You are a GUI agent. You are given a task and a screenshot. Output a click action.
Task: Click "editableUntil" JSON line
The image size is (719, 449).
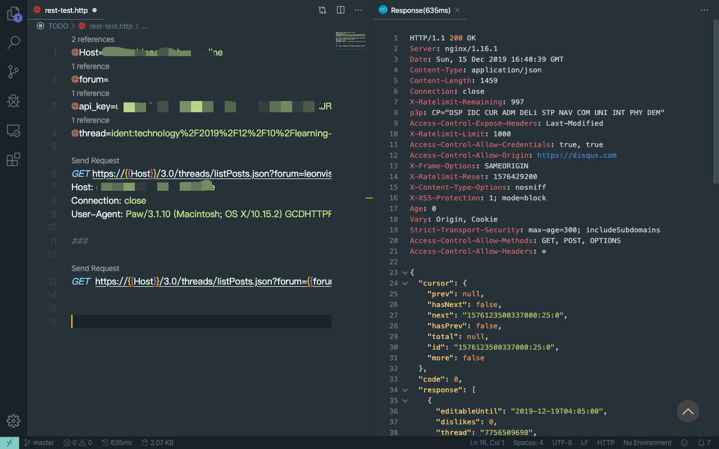tap(522, 411)
